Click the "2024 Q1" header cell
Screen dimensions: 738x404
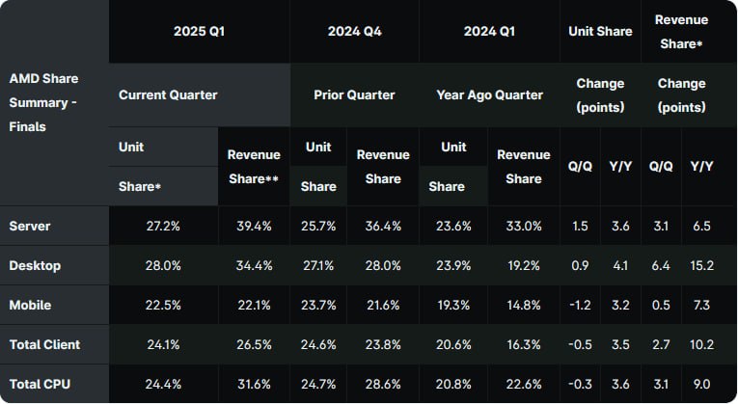(x=490, y=31)
